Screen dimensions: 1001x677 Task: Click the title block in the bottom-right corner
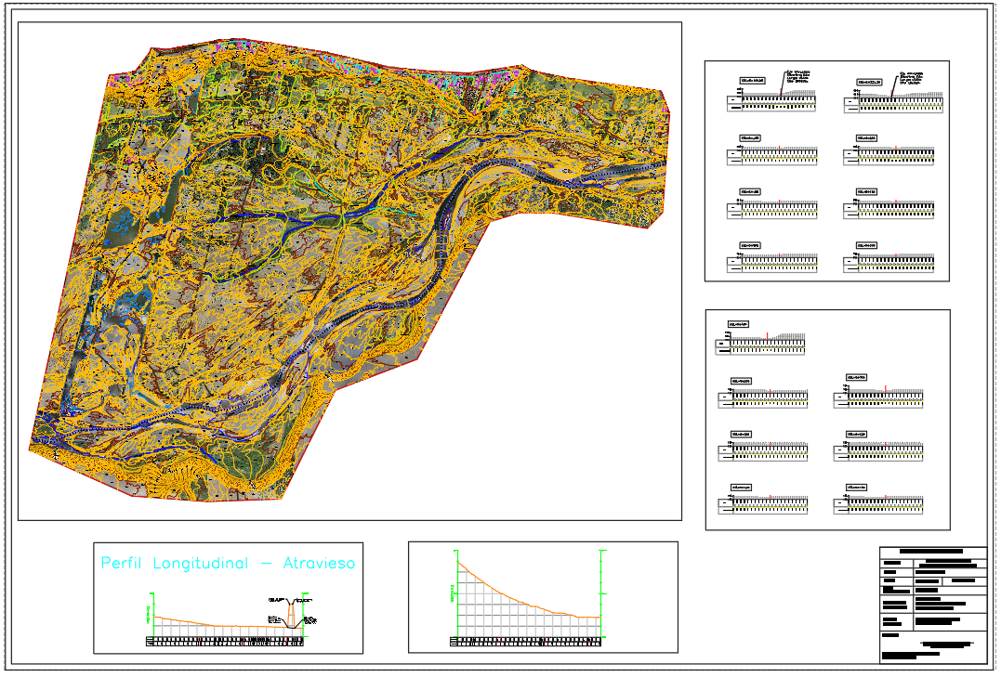point(932,605)
